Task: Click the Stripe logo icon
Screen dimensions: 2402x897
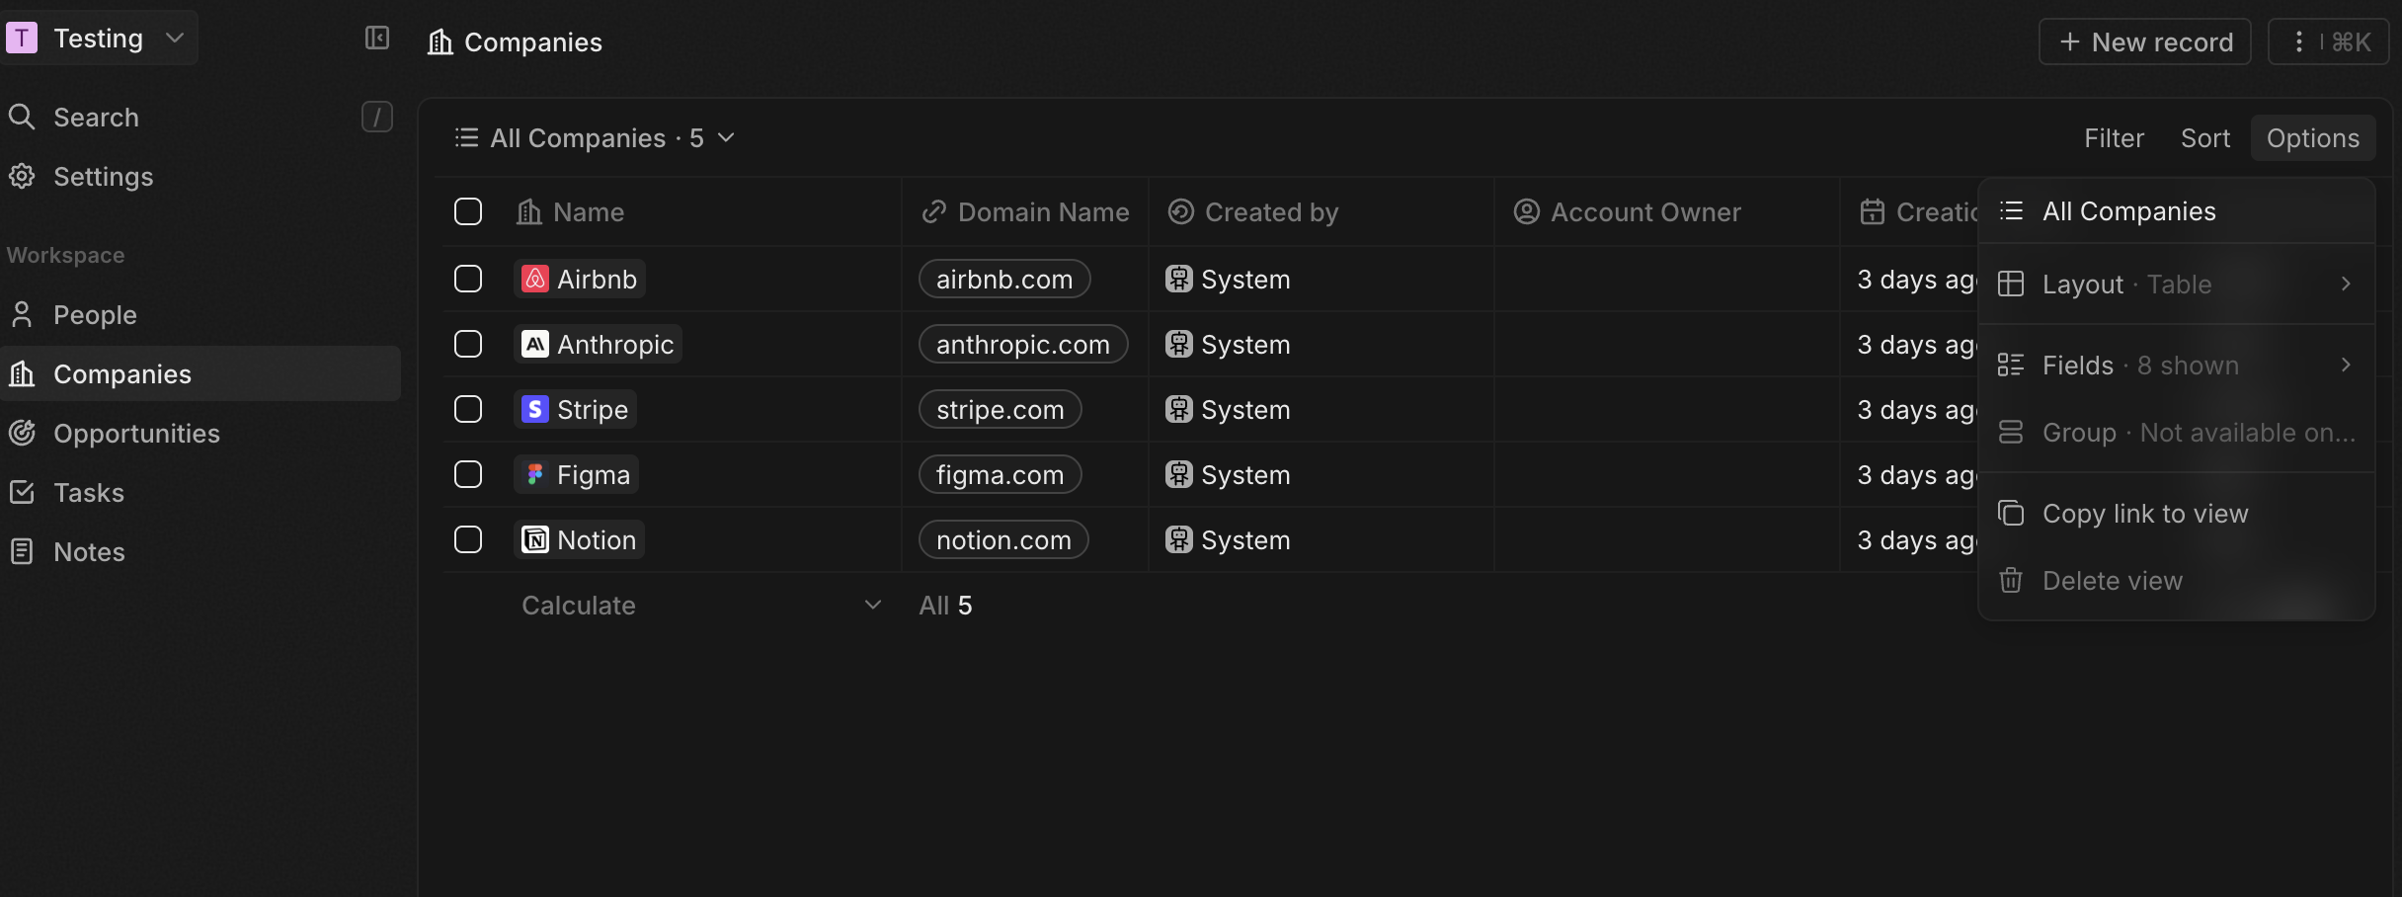Action: (534, 409)
